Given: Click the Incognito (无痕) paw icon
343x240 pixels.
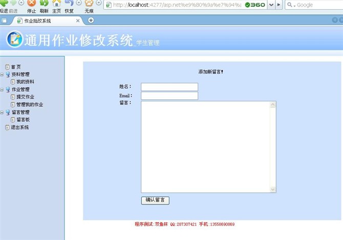Looking at the screenshot, I should (x=89, y=3).
